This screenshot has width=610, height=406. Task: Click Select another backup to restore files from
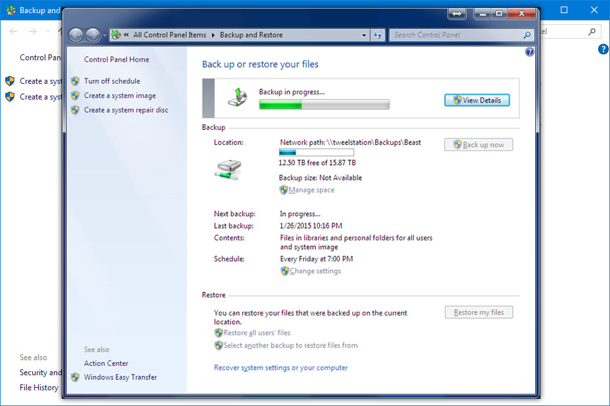(x=291, y=345)
